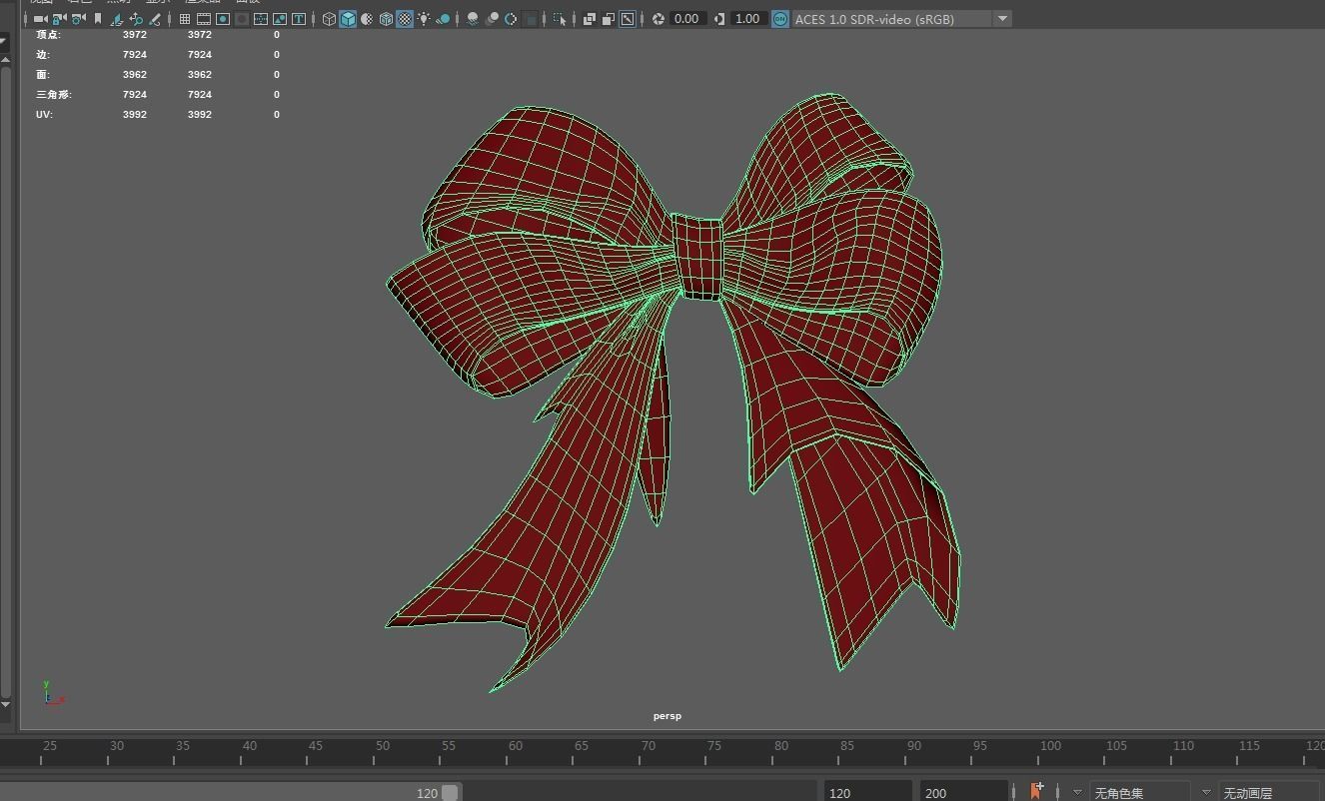
Task: Click the Grease Pencil icon
Action: click(x=155, y=19)
